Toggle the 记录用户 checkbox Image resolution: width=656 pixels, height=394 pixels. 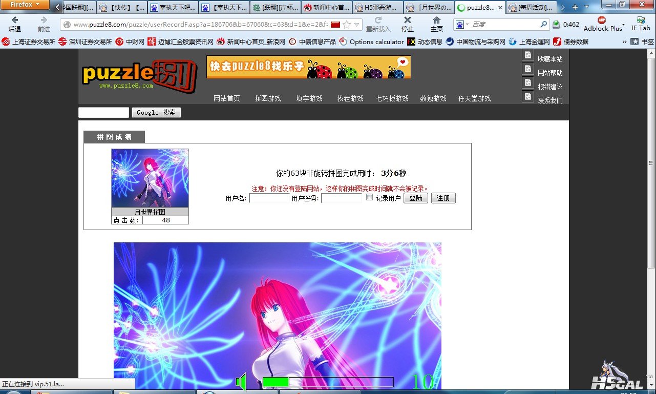click(x=370, y=197)
